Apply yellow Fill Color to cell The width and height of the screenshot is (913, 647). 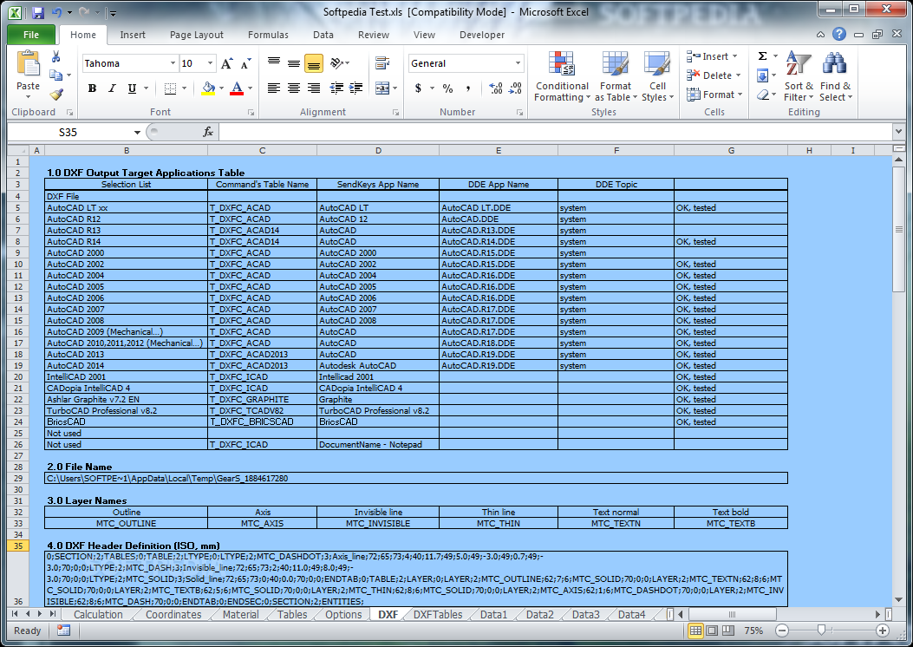pos(208,88)
